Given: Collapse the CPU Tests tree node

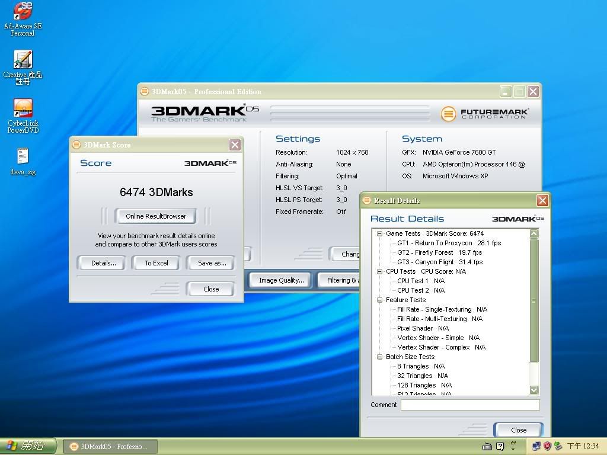Looking at the screenshot, I should (380, 271).
